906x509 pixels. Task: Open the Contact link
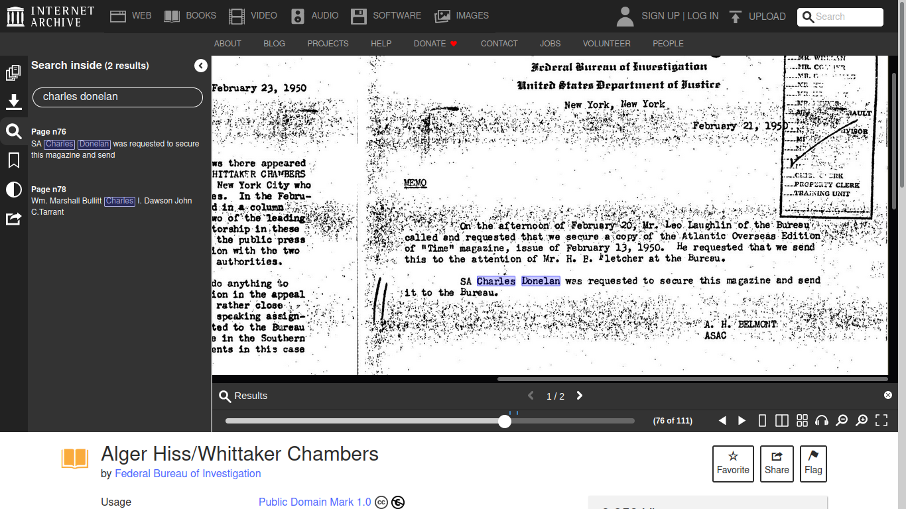coord(499,44)
